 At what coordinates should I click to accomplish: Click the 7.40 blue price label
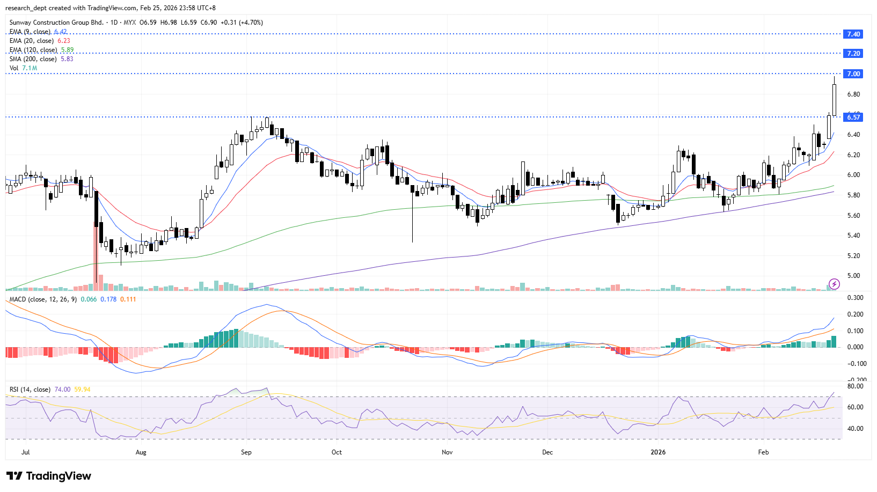(853, 34)
